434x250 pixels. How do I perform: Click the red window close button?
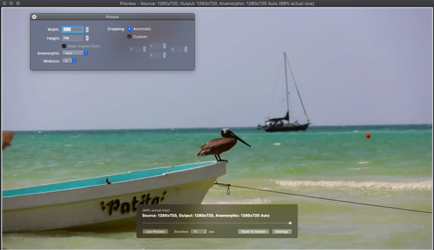(4, 3)
